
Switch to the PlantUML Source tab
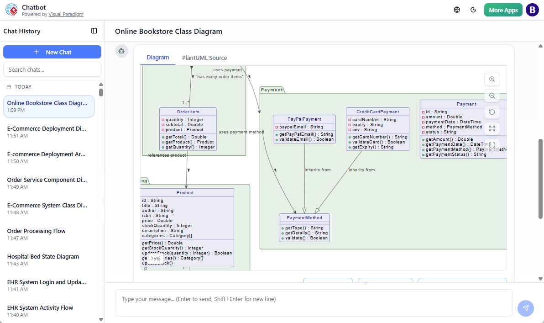[x=204, y=58]
